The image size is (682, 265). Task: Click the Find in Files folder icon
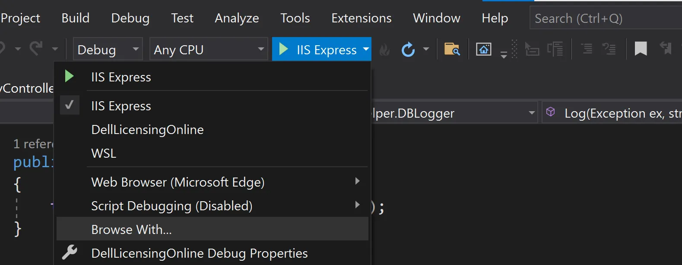point(452,50)
